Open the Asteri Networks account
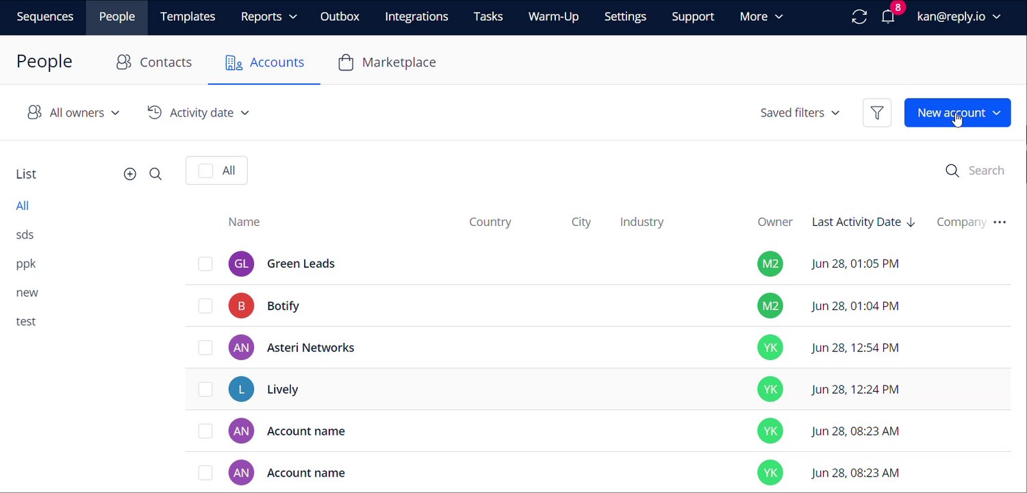Viewport: 1027px width, 493px height. (310, 348)
